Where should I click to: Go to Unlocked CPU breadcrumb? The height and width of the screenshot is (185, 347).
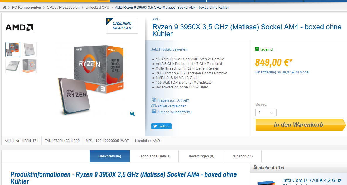[x=97, y=8]
